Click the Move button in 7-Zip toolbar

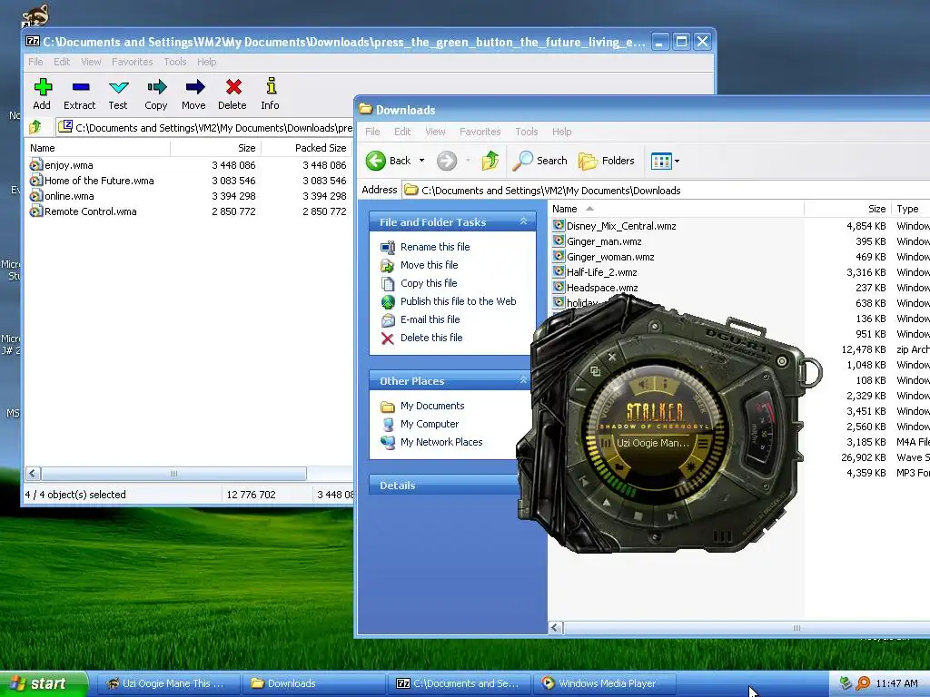point(194,94)
